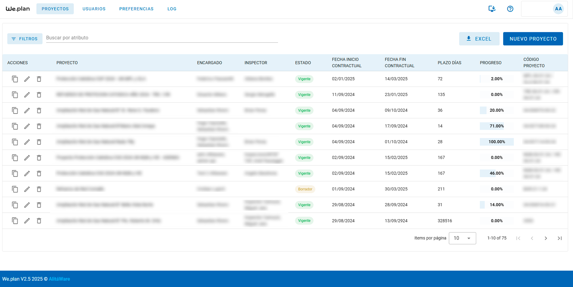Sort by Plazo Días column header
Screen dimensions: 573x287
pos(449,63)
